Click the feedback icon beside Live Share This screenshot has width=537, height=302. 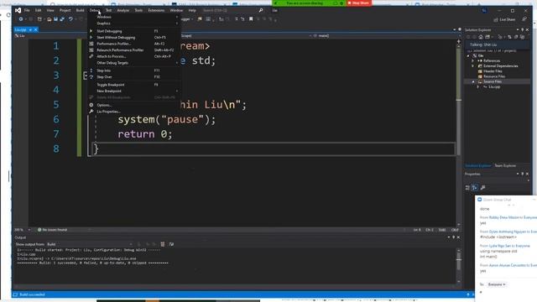(x=524, y=19)
